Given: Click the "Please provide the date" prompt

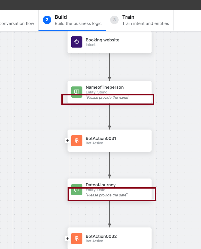Looking at the screenshot, I should tap(107, 195).
